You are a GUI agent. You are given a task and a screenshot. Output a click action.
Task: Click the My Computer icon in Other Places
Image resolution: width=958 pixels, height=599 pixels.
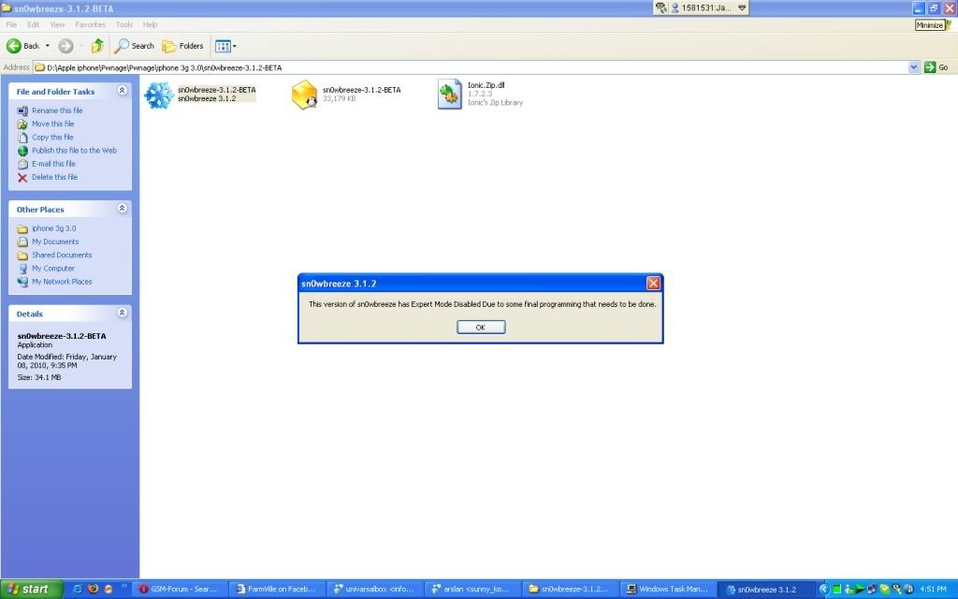pyautogui.click(x=22, y=269)
